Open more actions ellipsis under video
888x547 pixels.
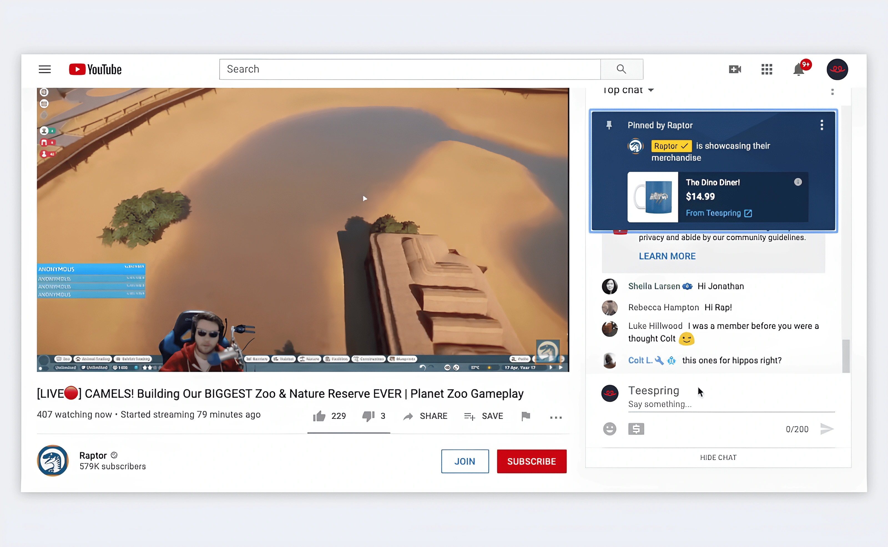556,418
